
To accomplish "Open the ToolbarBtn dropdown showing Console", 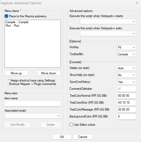I will pos(127,54).
